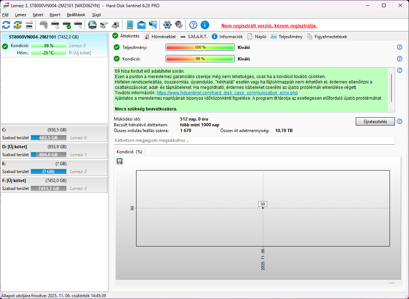Open the Információk tab
The image size is (409, 299).
[228, 37]
